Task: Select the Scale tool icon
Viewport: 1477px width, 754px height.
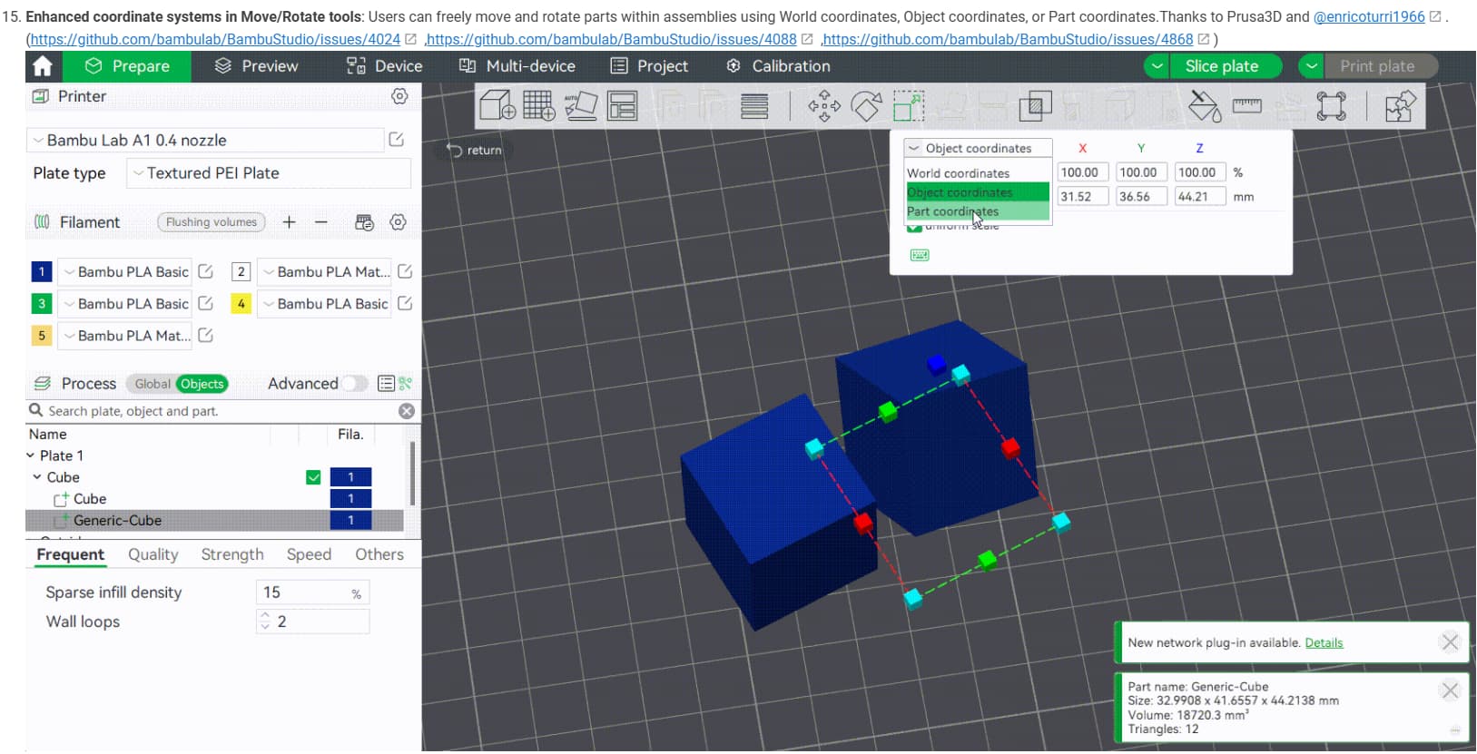Action: point(909,106)
